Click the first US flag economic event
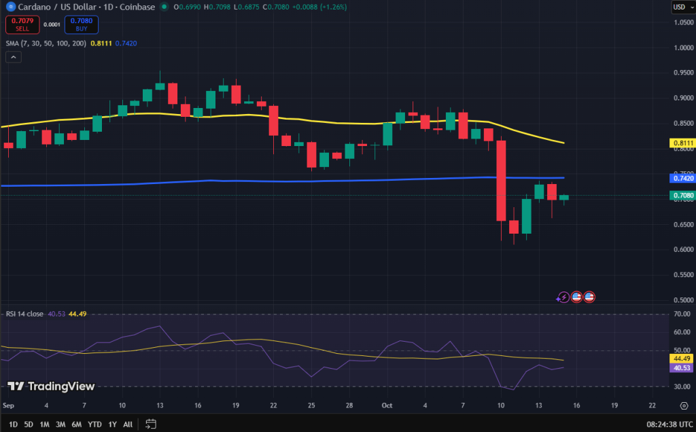Image resolution: width=696 pixels, height=432 pixels. coord(576,297)
